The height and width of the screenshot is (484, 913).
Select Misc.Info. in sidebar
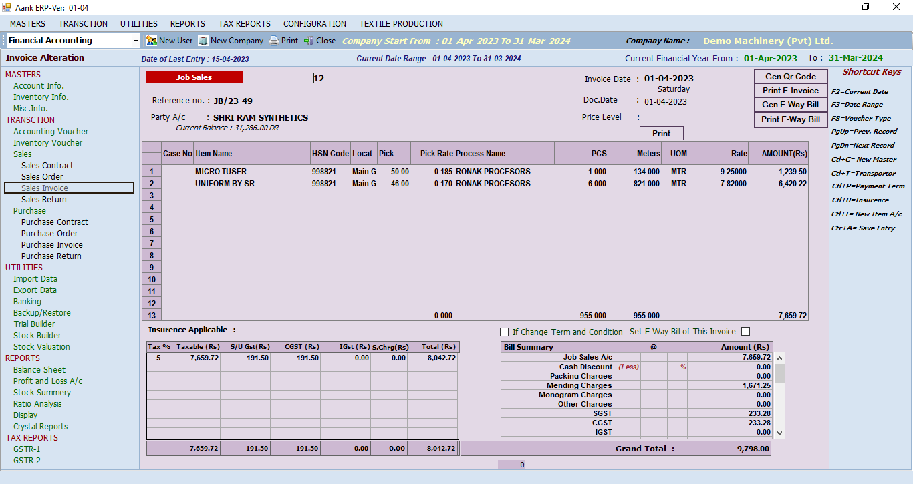click(31, 109)
